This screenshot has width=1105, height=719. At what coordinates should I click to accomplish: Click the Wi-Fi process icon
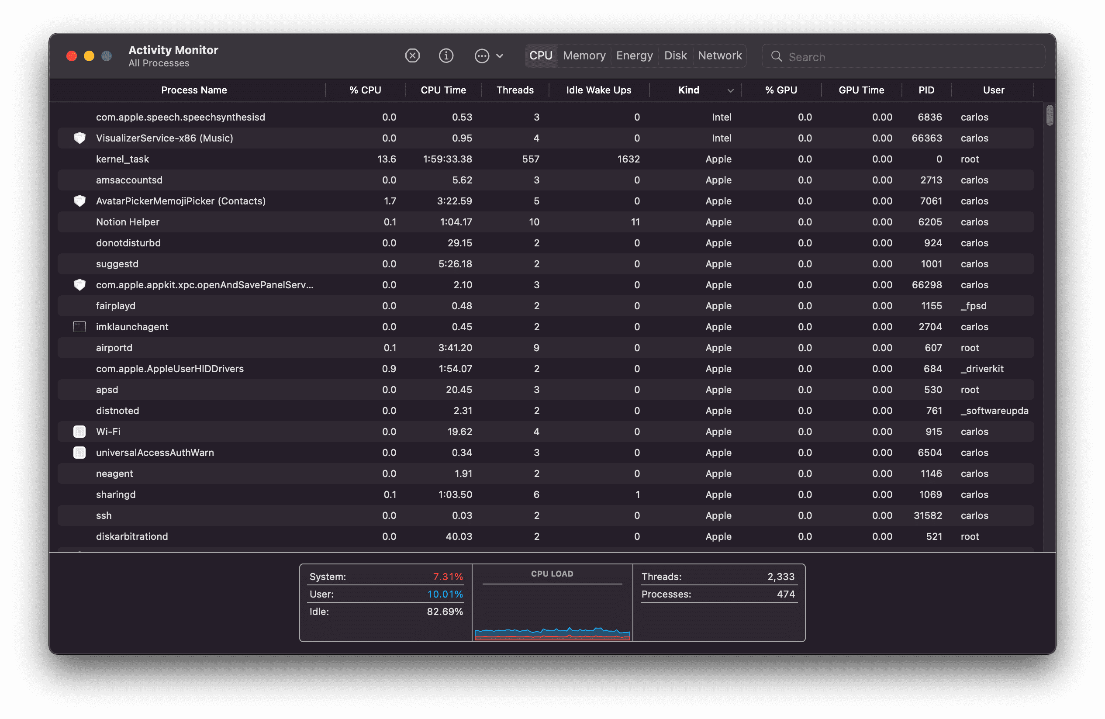coord(79,431)
